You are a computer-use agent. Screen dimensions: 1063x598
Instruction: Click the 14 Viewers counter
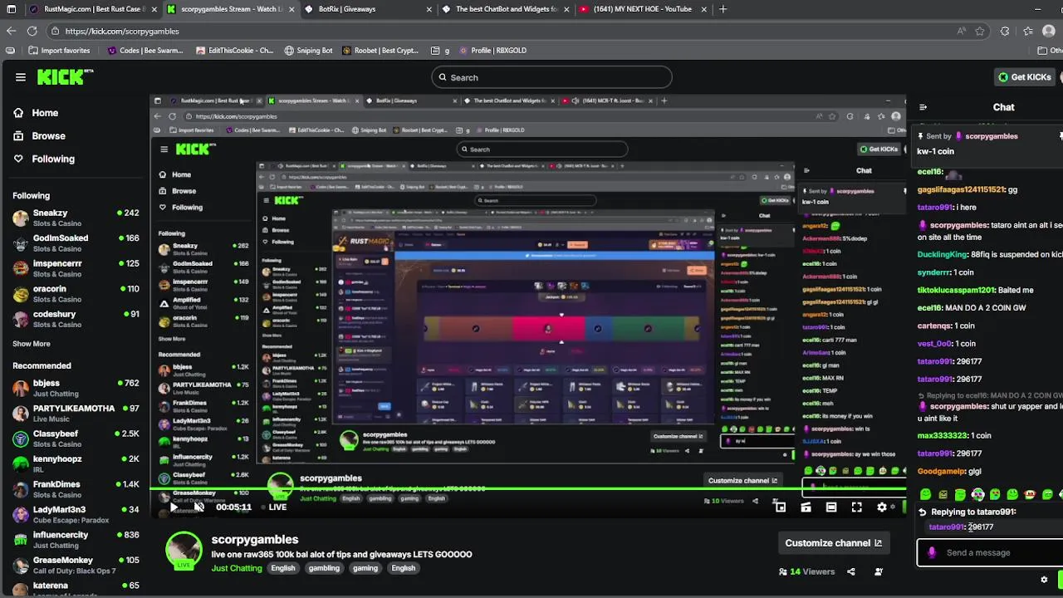[806, 571]
